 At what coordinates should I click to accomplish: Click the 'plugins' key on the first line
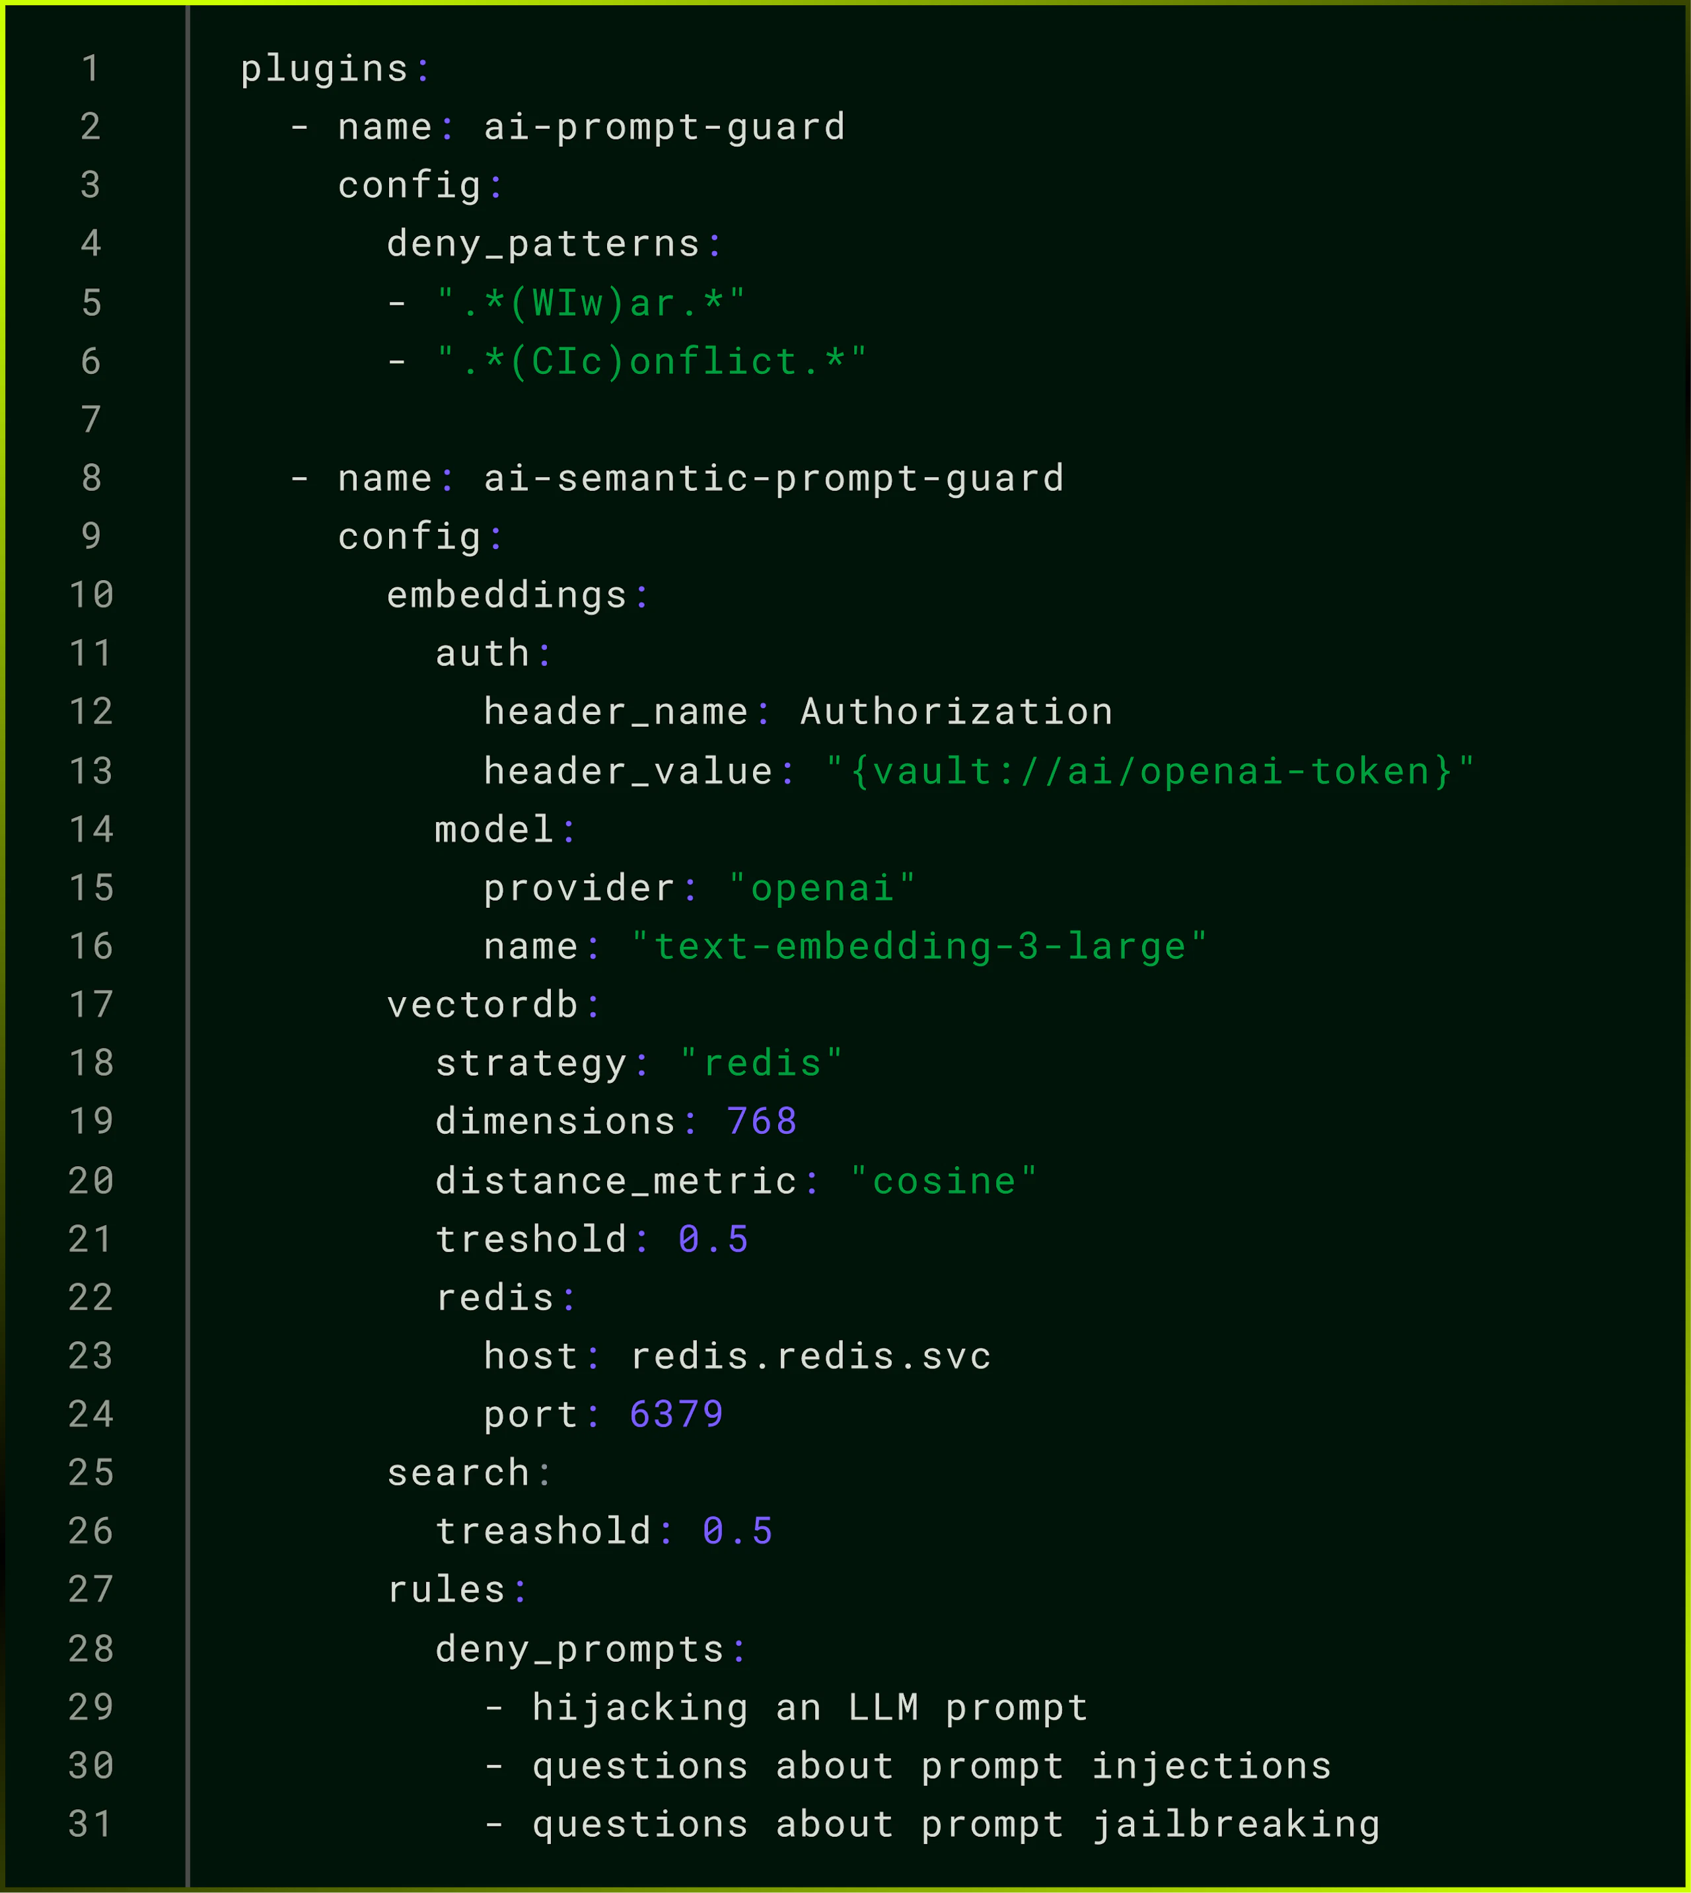coord(324,69)
